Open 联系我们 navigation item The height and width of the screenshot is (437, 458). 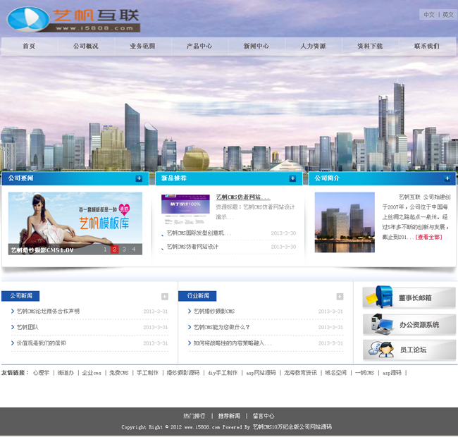pos(427,46)
